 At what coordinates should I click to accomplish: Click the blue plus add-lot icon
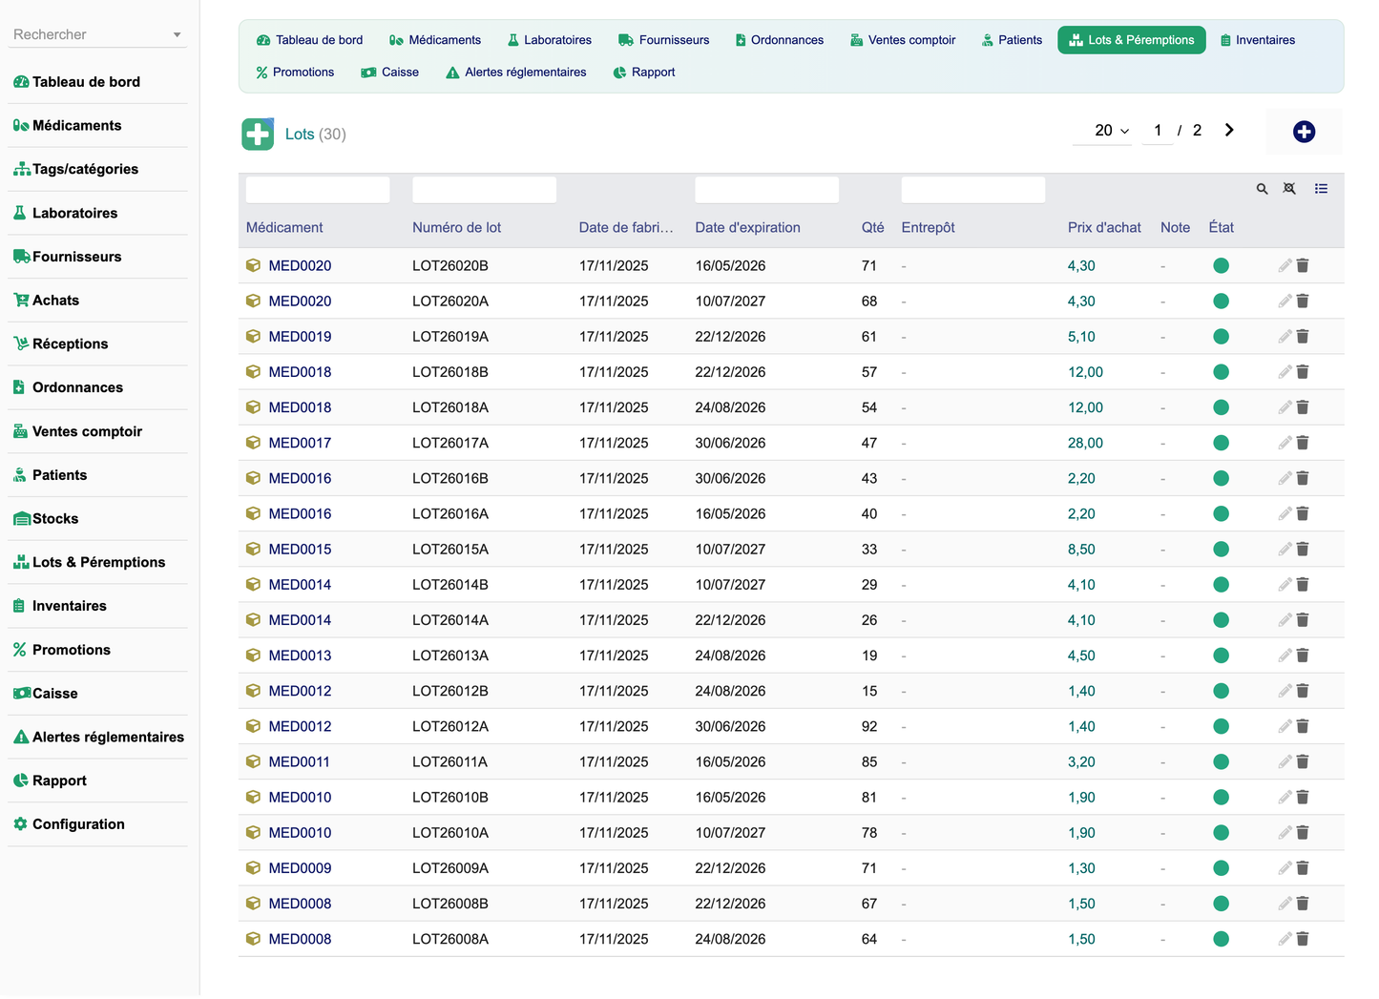1304,132
